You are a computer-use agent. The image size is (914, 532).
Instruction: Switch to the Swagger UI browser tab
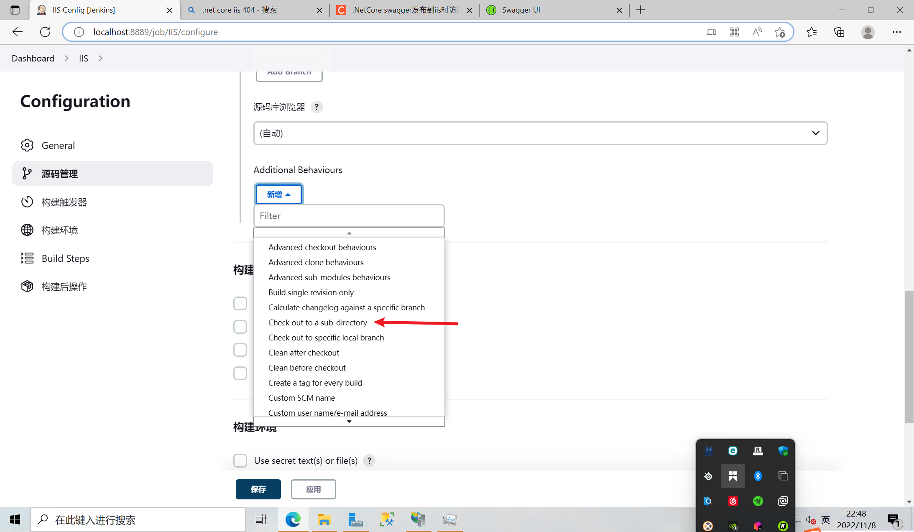[x=521, y=10]
